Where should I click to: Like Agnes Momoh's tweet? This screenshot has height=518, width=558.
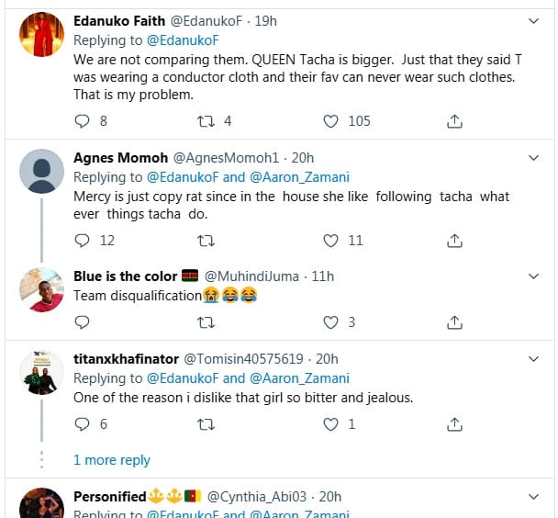(x=331, y=241)
